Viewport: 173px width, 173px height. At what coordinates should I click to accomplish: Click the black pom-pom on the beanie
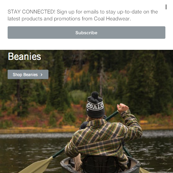[95, 95]
